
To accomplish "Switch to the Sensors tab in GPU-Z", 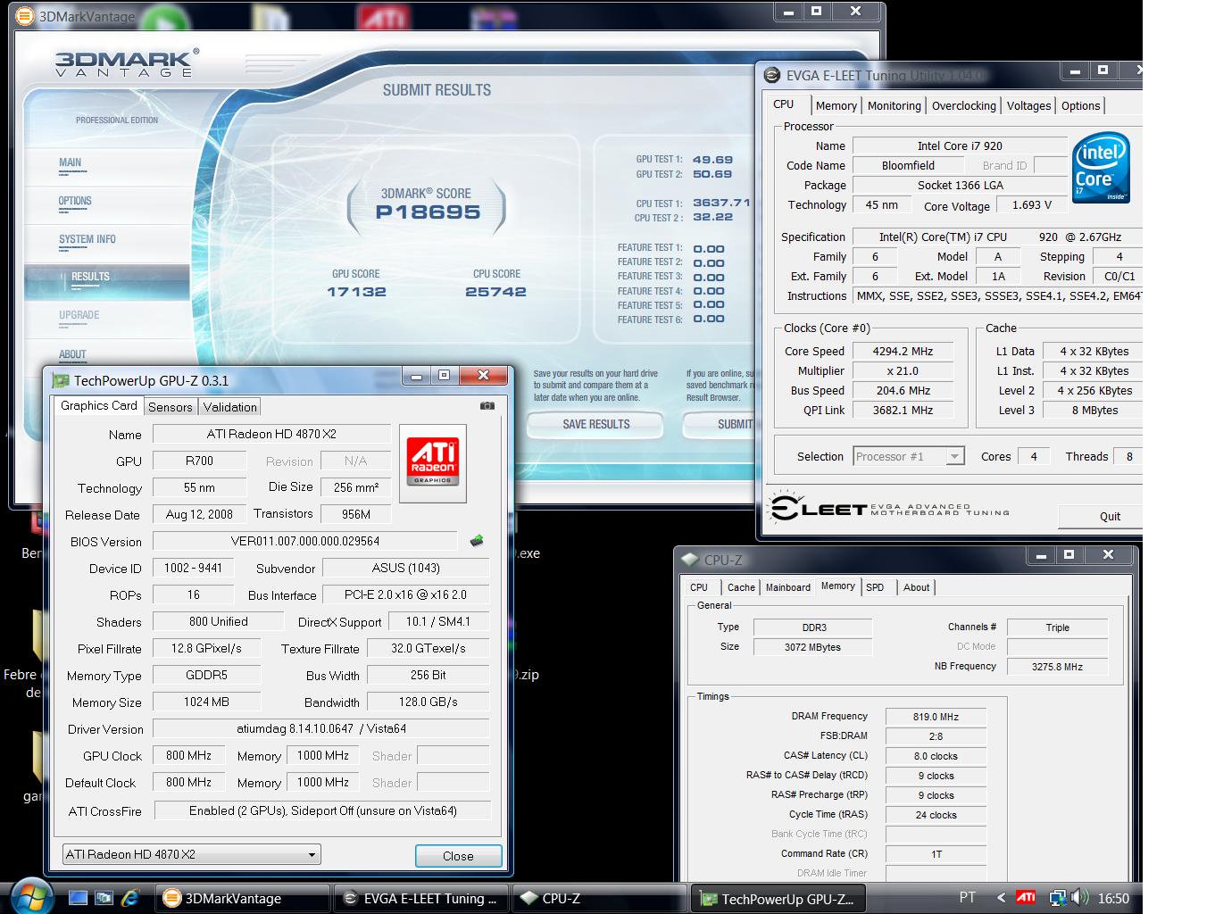I will click(170, 407).
